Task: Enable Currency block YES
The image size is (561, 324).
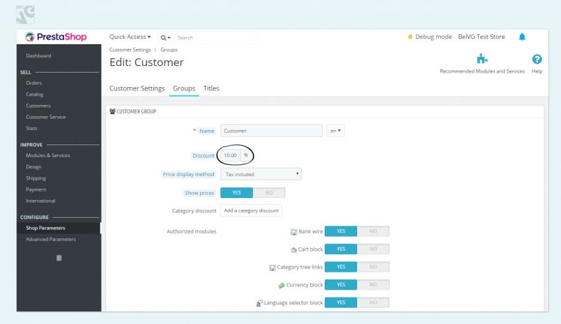Action: pos(341,284)
